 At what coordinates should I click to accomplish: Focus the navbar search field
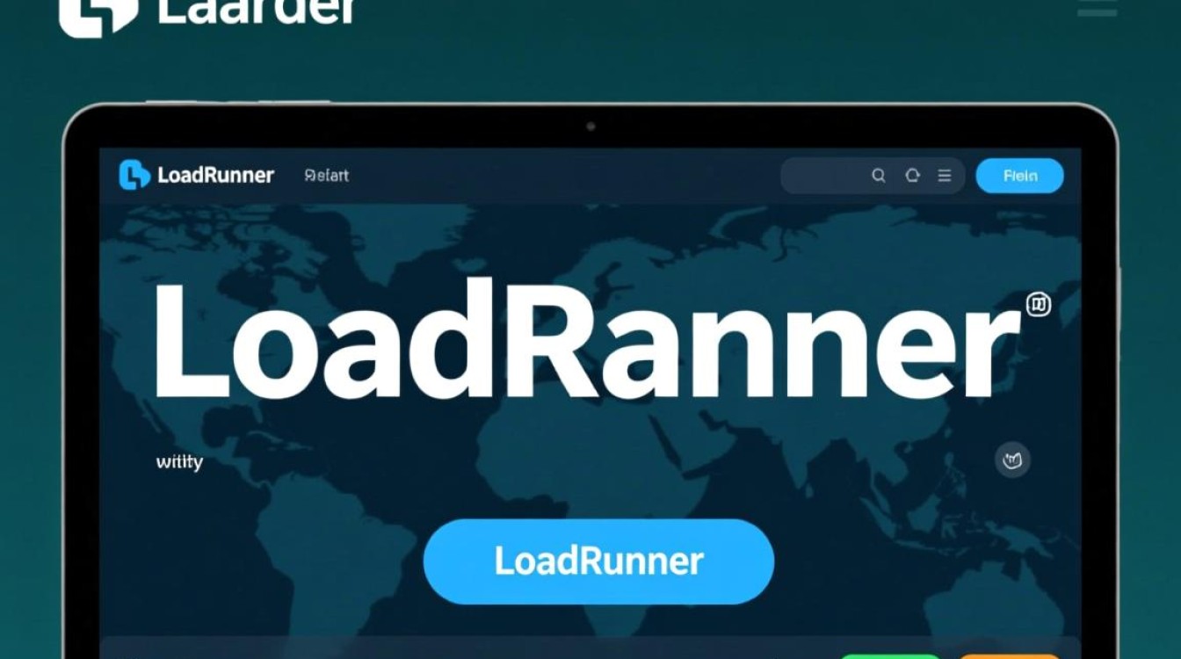tap(873, 176)
